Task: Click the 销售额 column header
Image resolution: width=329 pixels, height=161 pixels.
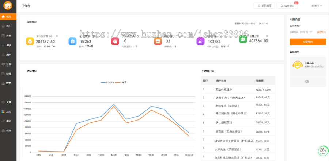Action: (x=259, y=81)
